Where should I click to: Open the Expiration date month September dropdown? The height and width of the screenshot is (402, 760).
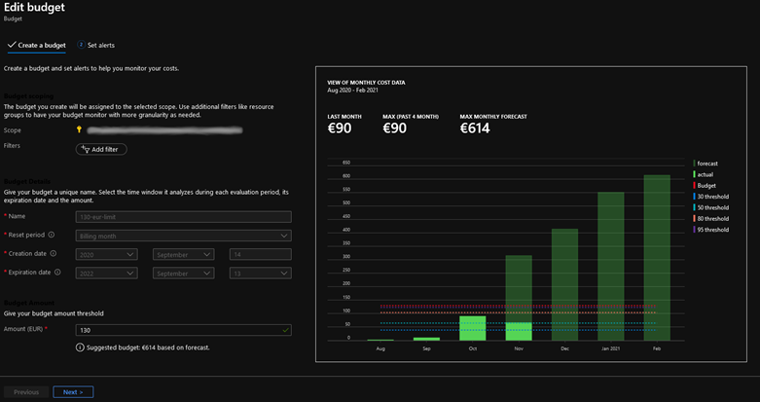[x=183, y=274]
